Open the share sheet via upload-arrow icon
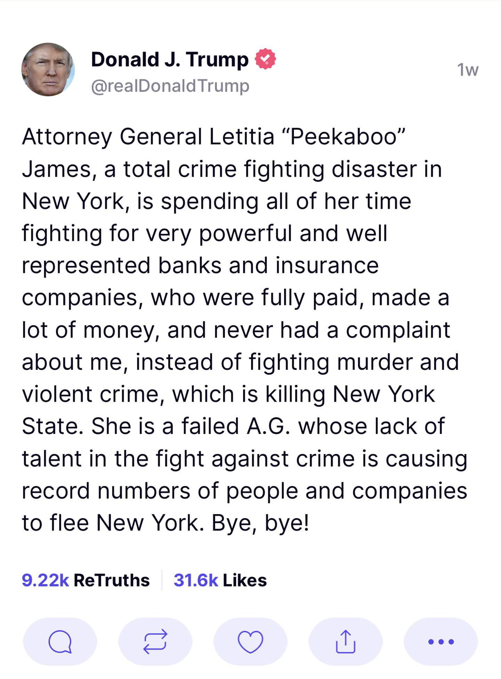501x679 pixels. pos(345,641)
